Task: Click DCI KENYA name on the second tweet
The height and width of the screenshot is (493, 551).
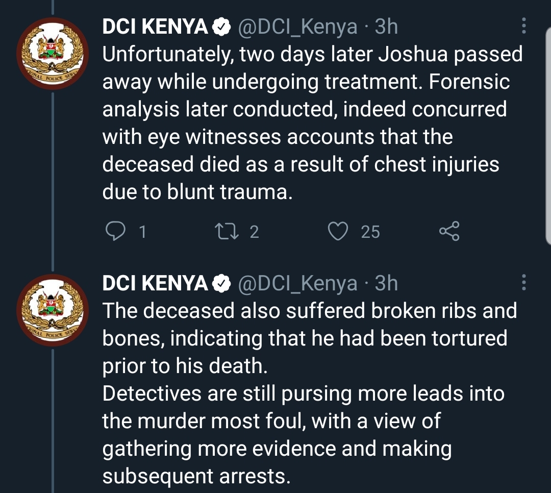Action: point(155,284)
